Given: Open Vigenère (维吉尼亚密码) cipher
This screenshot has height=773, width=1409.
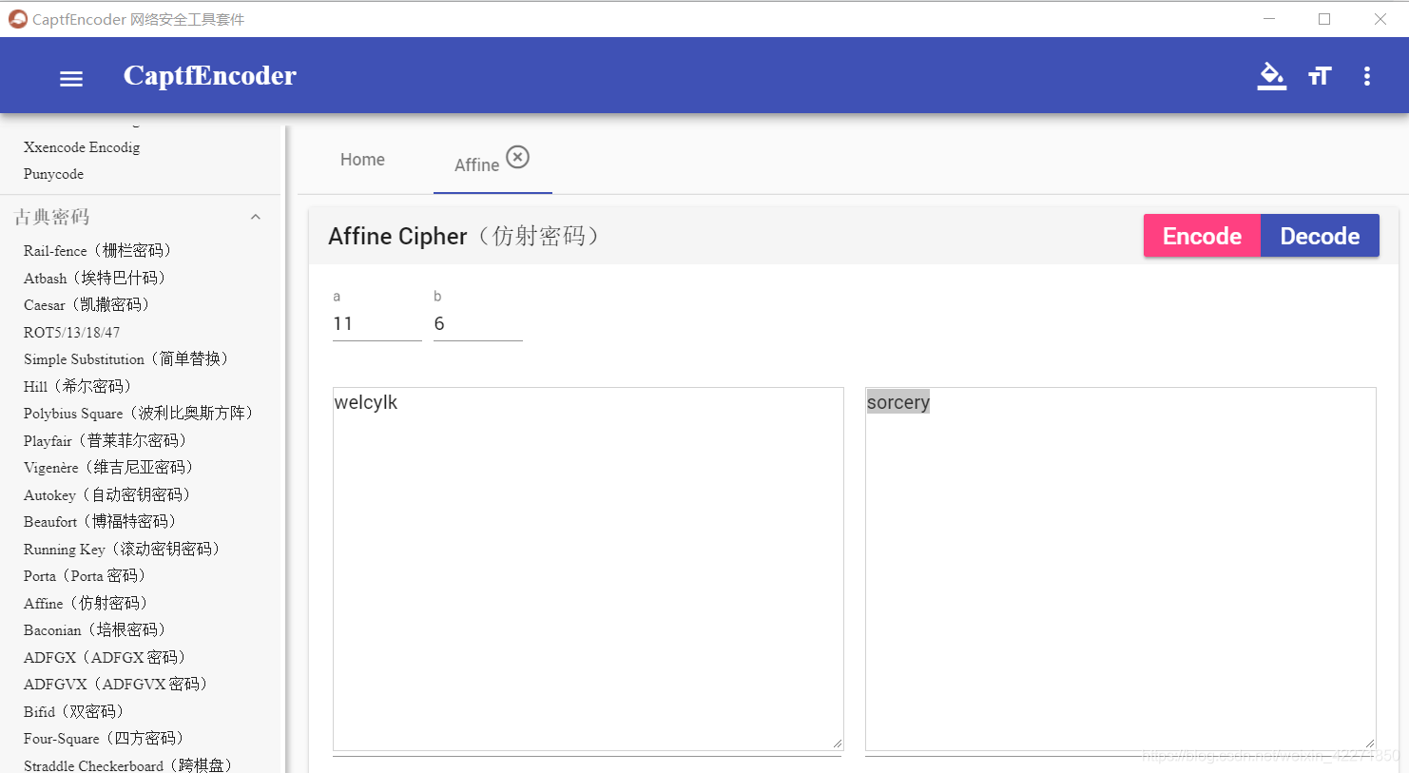Looking at the screenshot, I should 108,468.
